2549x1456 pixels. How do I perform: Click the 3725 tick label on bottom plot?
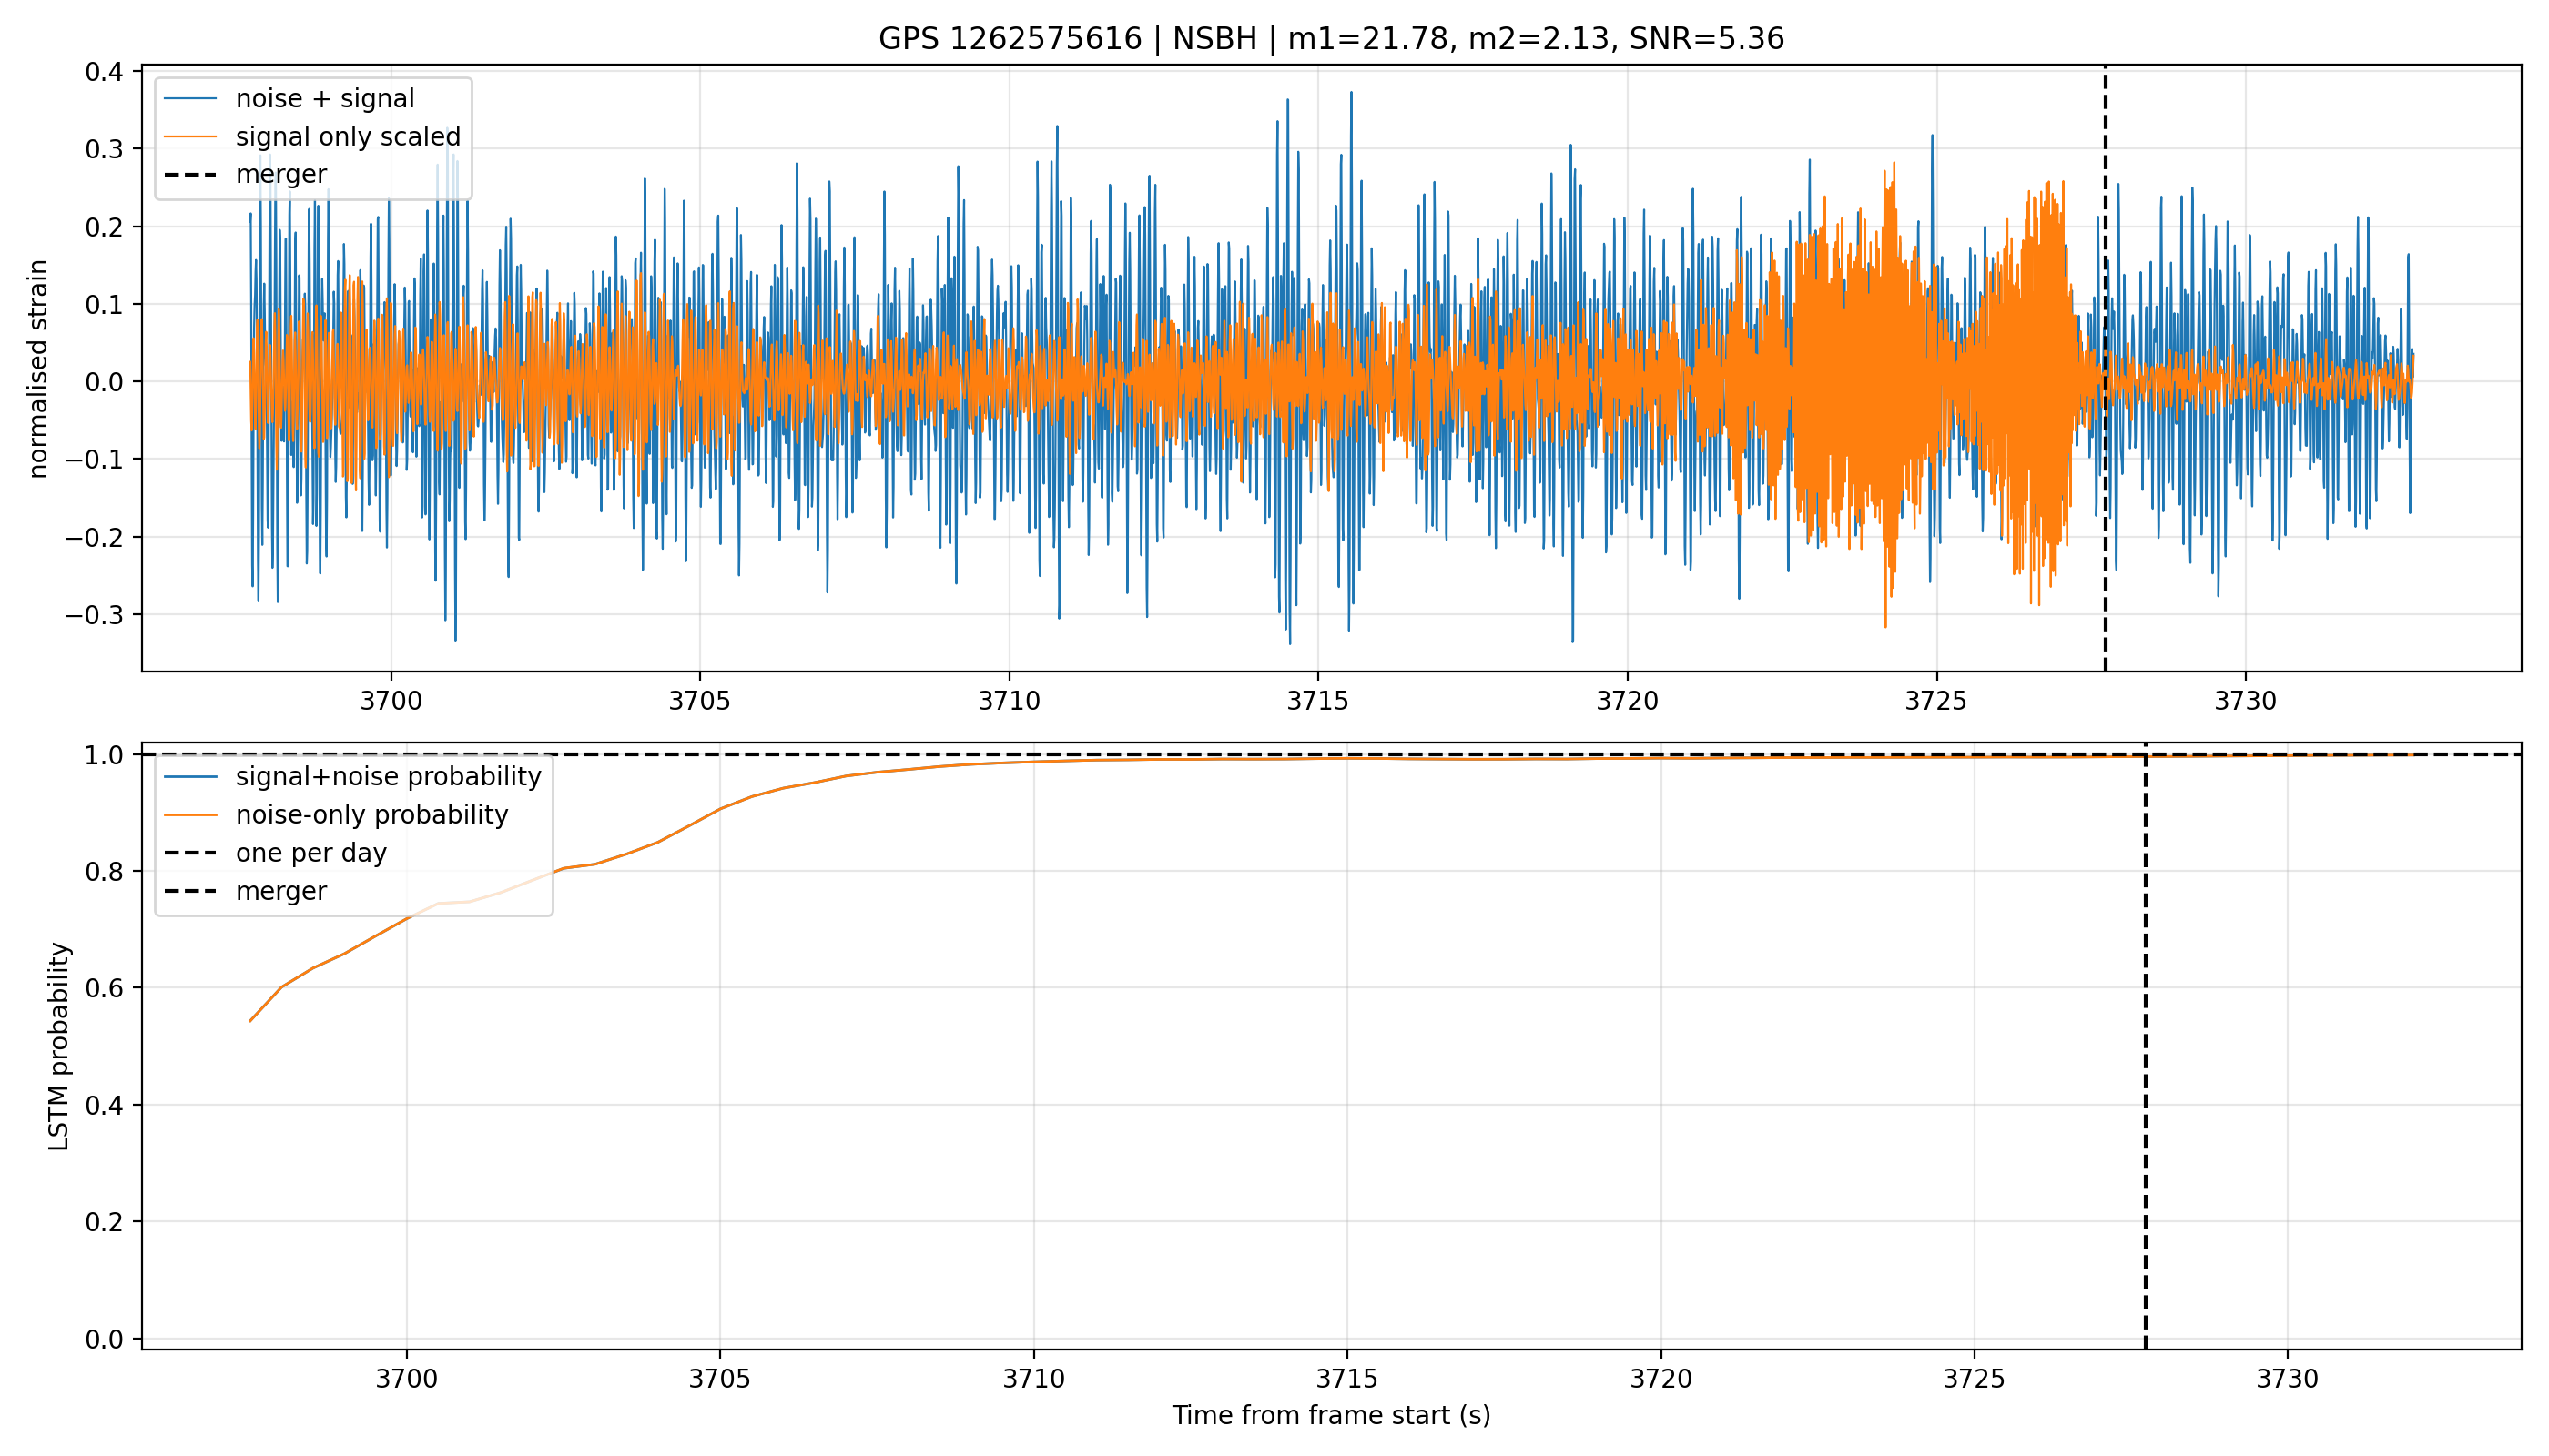click(1974, 1379)
